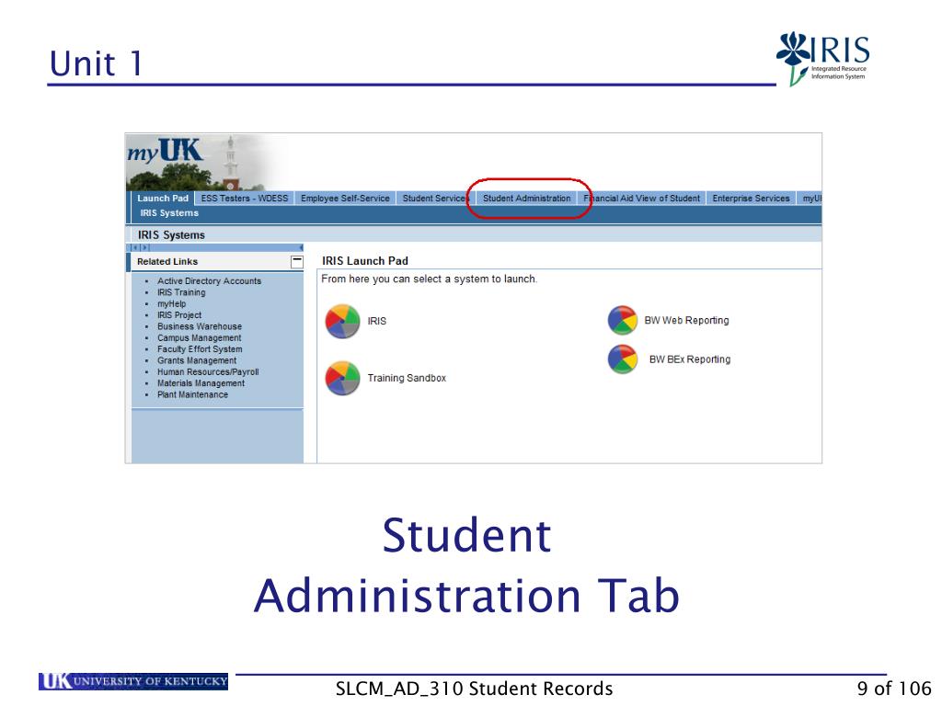Screen dimensions: 942x706
Task: Launch the BW BEx Reporting icon
Action: pos(623,359)
